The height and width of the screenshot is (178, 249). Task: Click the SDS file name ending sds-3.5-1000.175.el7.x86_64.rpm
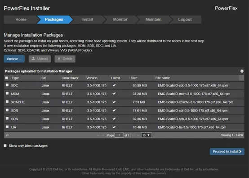(193, 119)
